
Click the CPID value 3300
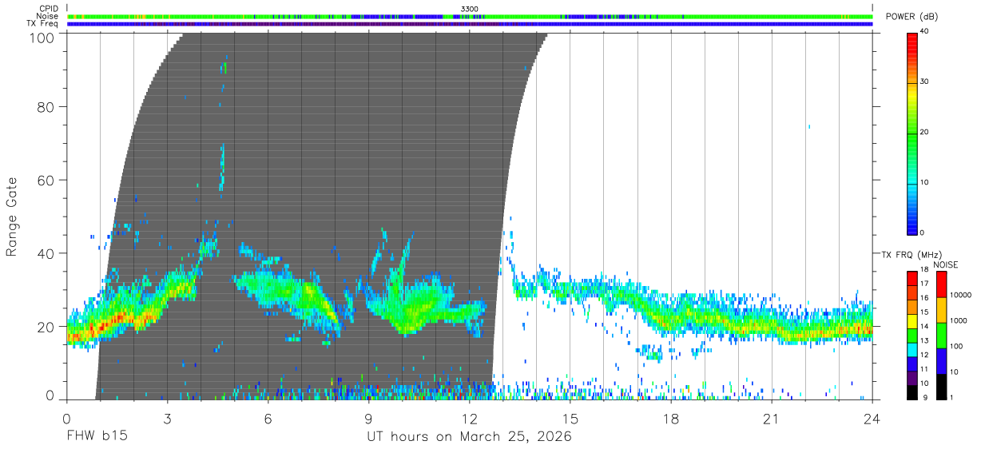(x=470, y=9)
